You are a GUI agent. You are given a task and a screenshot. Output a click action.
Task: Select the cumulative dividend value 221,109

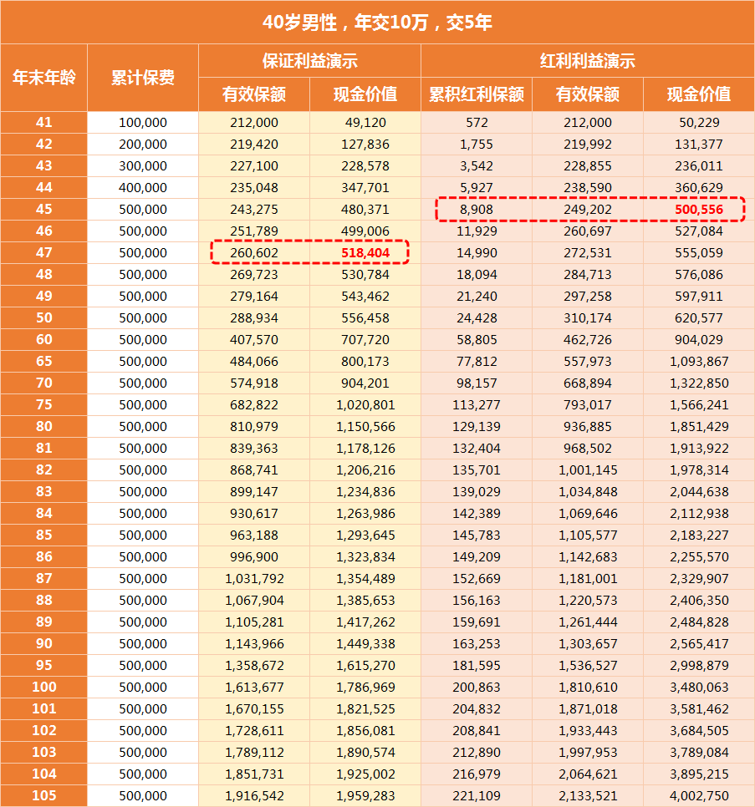[478, 795]
